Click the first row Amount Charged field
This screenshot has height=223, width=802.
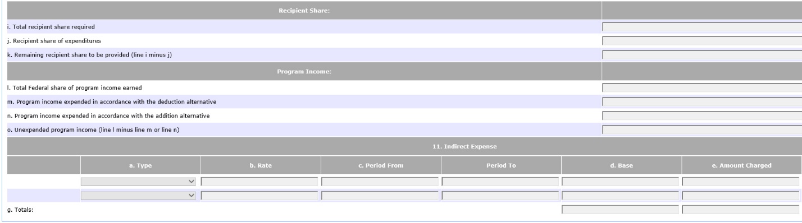pyautogui.click(x=741, y=182)
